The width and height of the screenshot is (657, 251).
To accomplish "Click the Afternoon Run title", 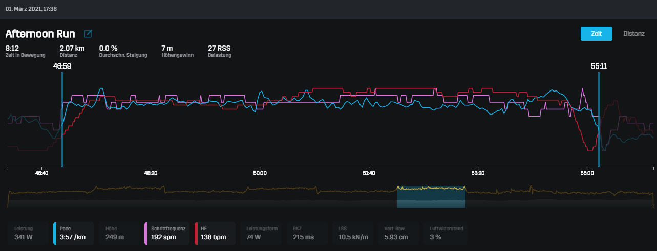I will point(40,34).
